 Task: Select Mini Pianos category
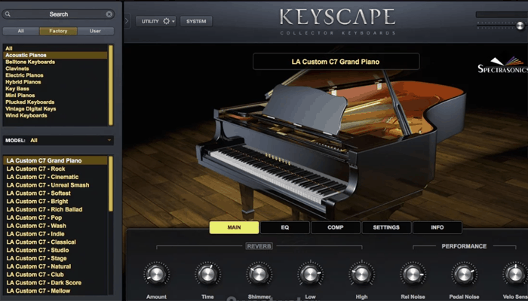click(x=56, y=96)
